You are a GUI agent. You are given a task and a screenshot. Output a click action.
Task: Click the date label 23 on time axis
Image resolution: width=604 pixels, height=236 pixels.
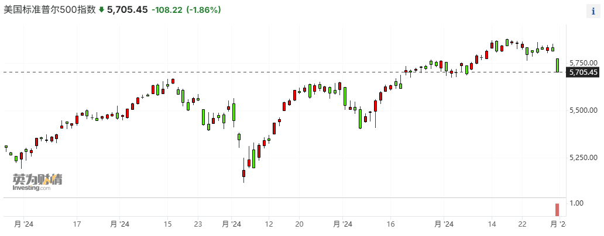(x=198, y=224)
